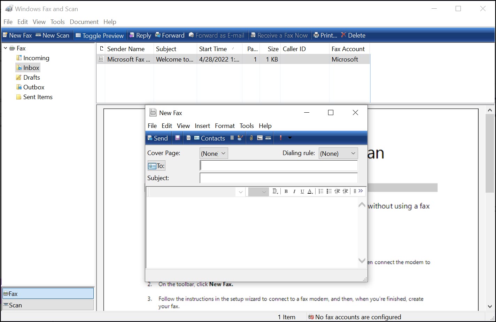
Task: Open the Document menu
Action: (x=84, y=22)
